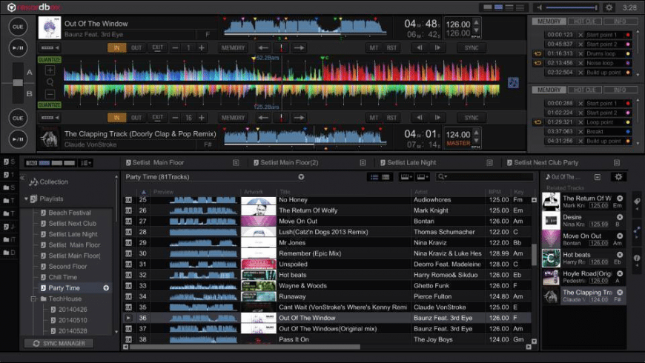This screenshot has width=645, height=363.
Task: Switch to the HOT CUE tab in upper panel
Action: 584,21
